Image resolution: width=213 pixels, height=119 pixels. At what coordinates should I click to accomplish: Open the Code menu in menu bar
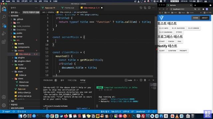point(8,1)
